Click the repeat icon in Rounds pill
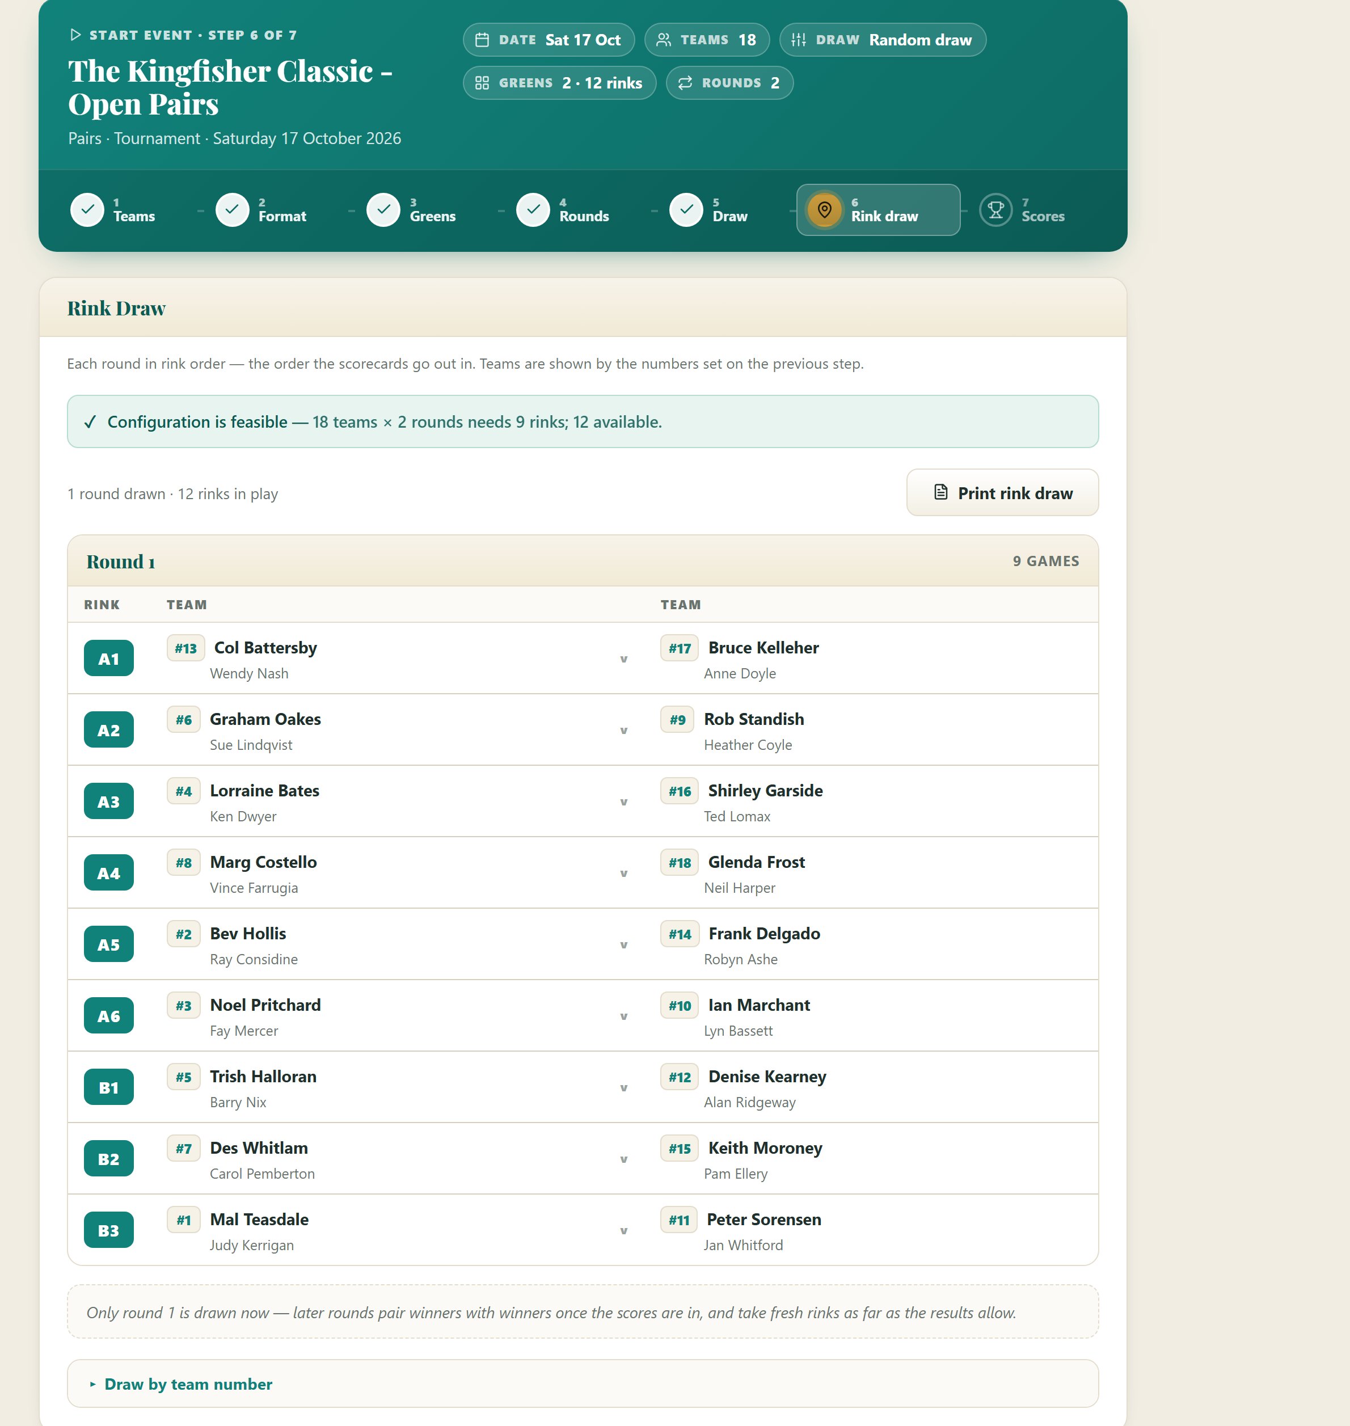 pyautogui.click(x=685, y=83)
